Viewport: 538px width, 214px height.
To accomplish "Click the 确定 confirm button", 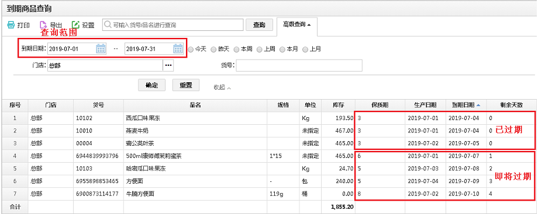I will pos(151,85).
